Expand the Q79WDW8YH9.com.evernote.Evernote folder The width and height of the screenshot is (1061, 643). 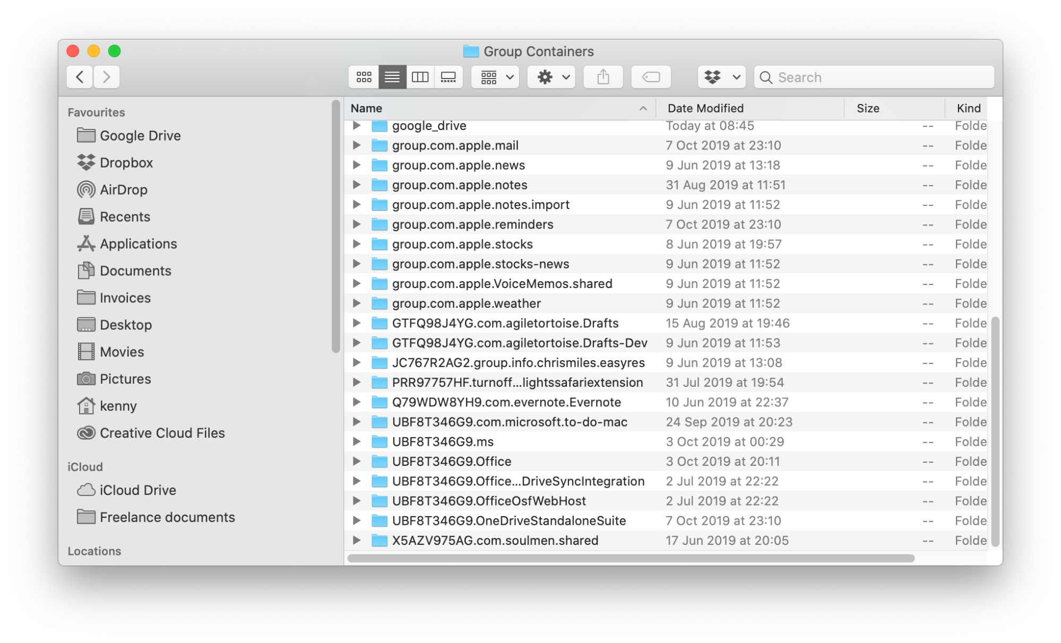point(357,402)
